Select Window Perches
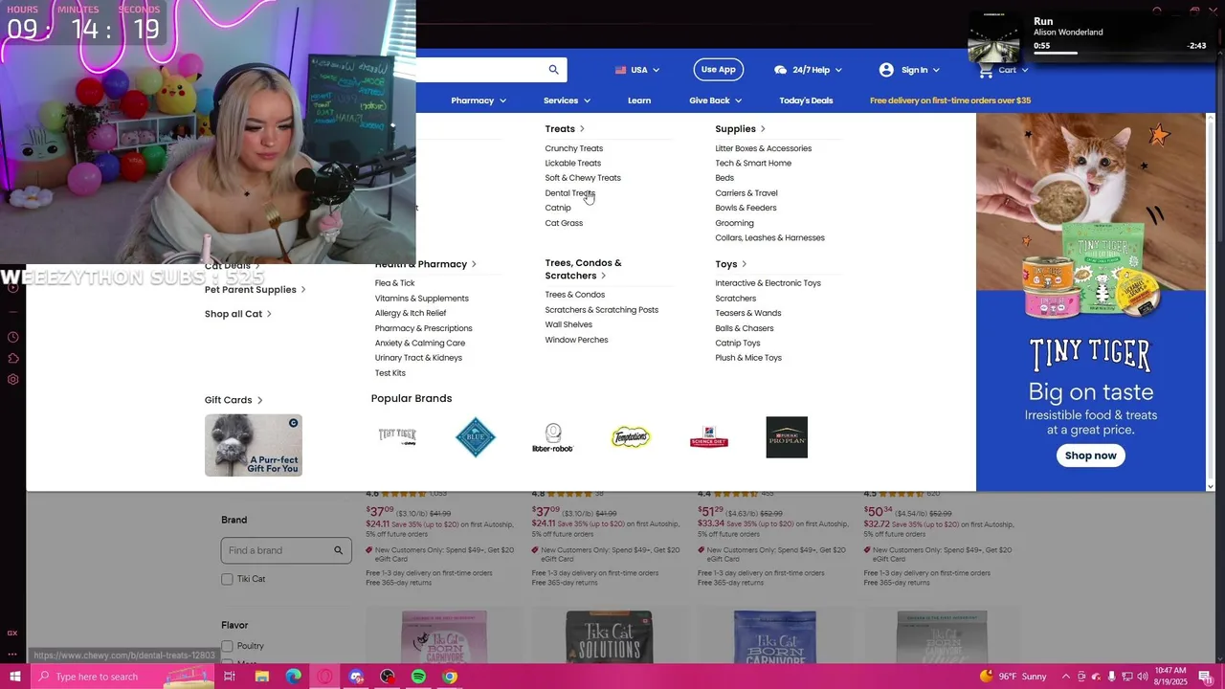 click(576, 340)
